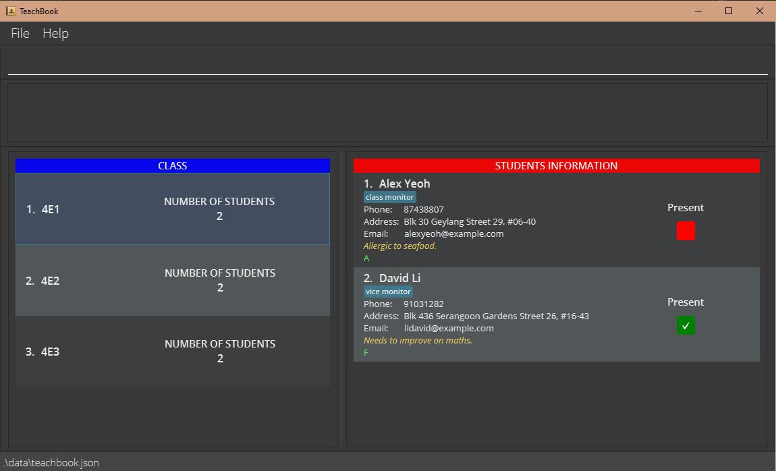This screenshot has height=471, width=776.
Task: Click the TeachBook app icon in title bar
Action: 11,11
